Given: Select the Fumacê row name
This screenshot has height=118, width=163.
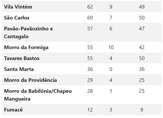Looking at the screenshot, I should 13,110.
